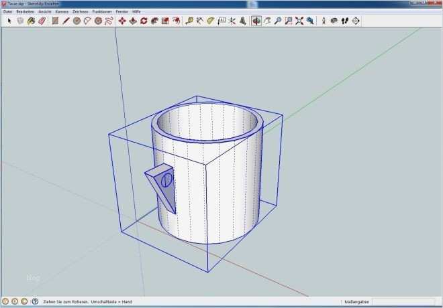Choose the Rectangle drawing tool

(55, 21)
